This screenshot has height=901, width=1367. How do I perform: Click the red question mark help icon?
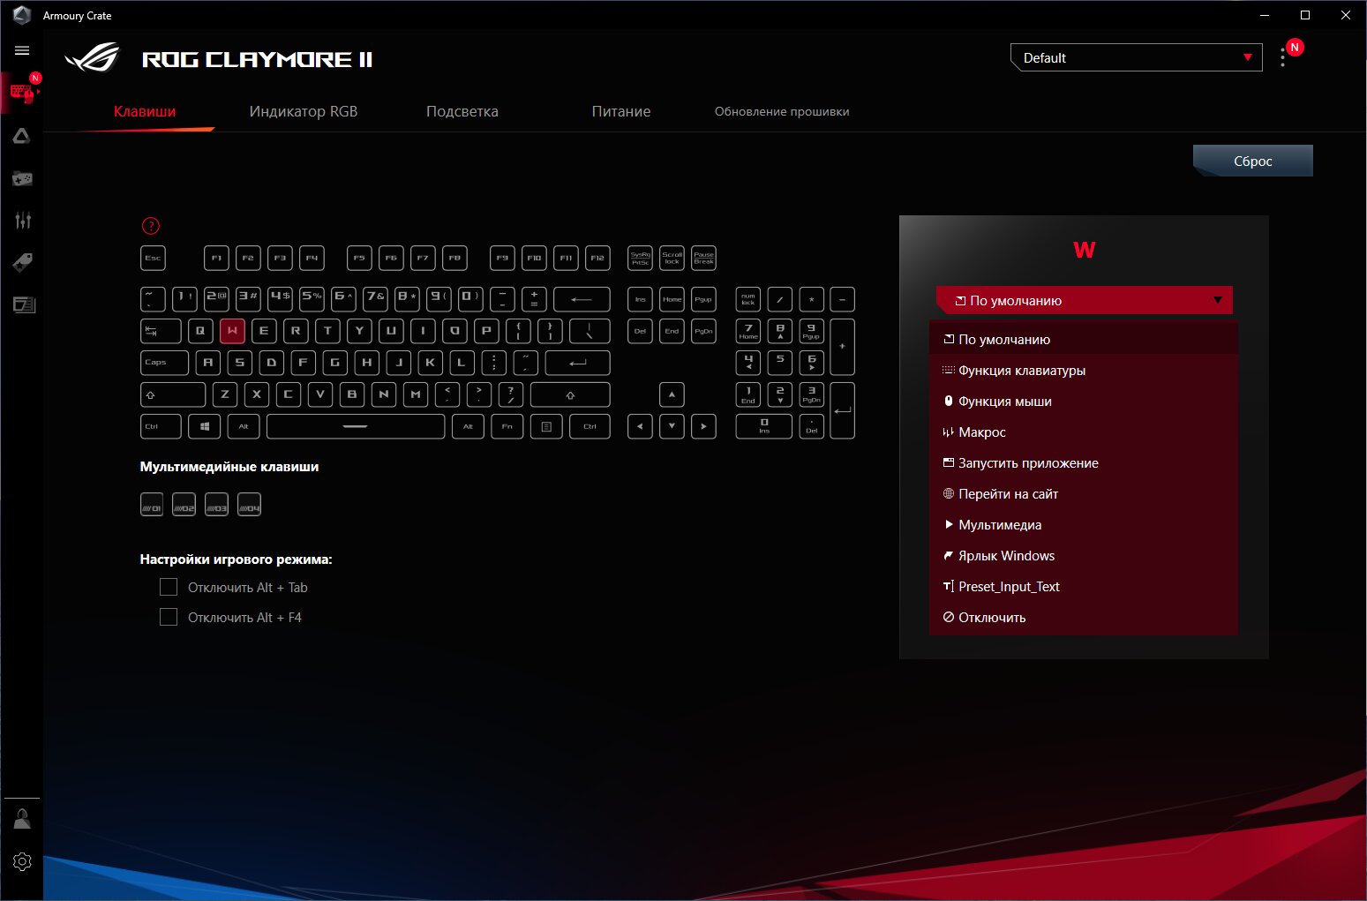pyautogui.click(x=151, y=226)
